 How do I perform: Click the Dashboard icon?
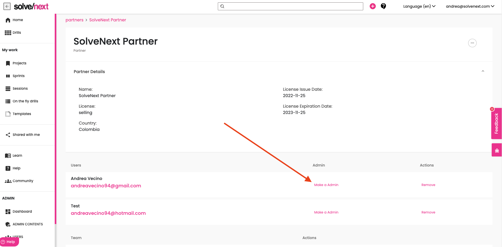point(8,212)
